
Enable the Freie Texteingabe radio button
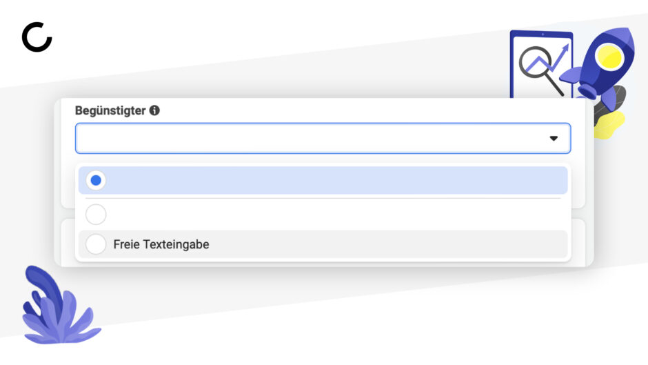[x=96, y=244]
